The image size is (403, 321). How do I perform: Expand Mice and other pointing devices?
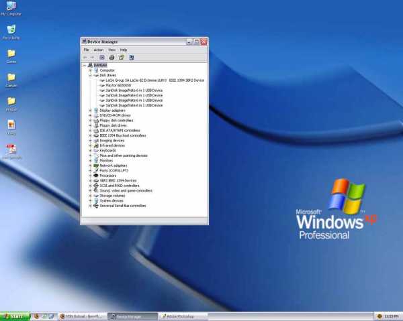click(90, 155)
